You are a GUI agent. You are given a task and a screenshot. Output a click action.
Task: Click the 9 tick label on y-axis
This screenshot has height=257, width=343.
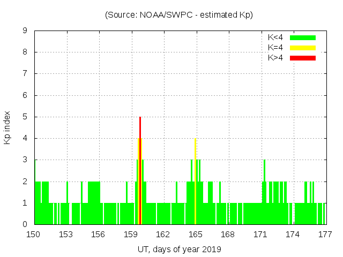[x=25, y=31]
